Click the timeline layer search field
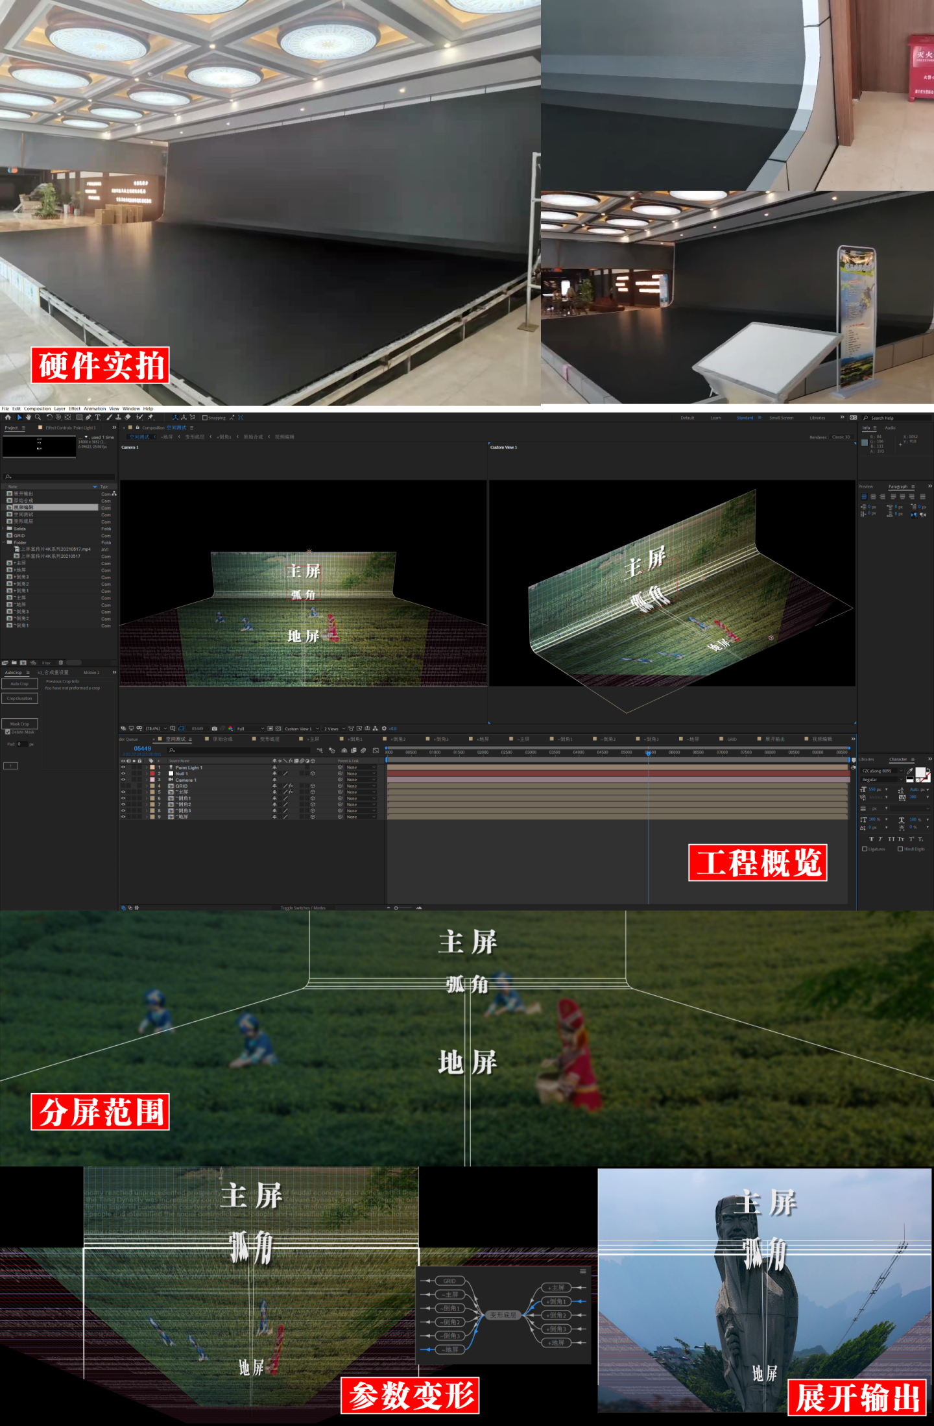934x1426 pixels. point(240,751)
